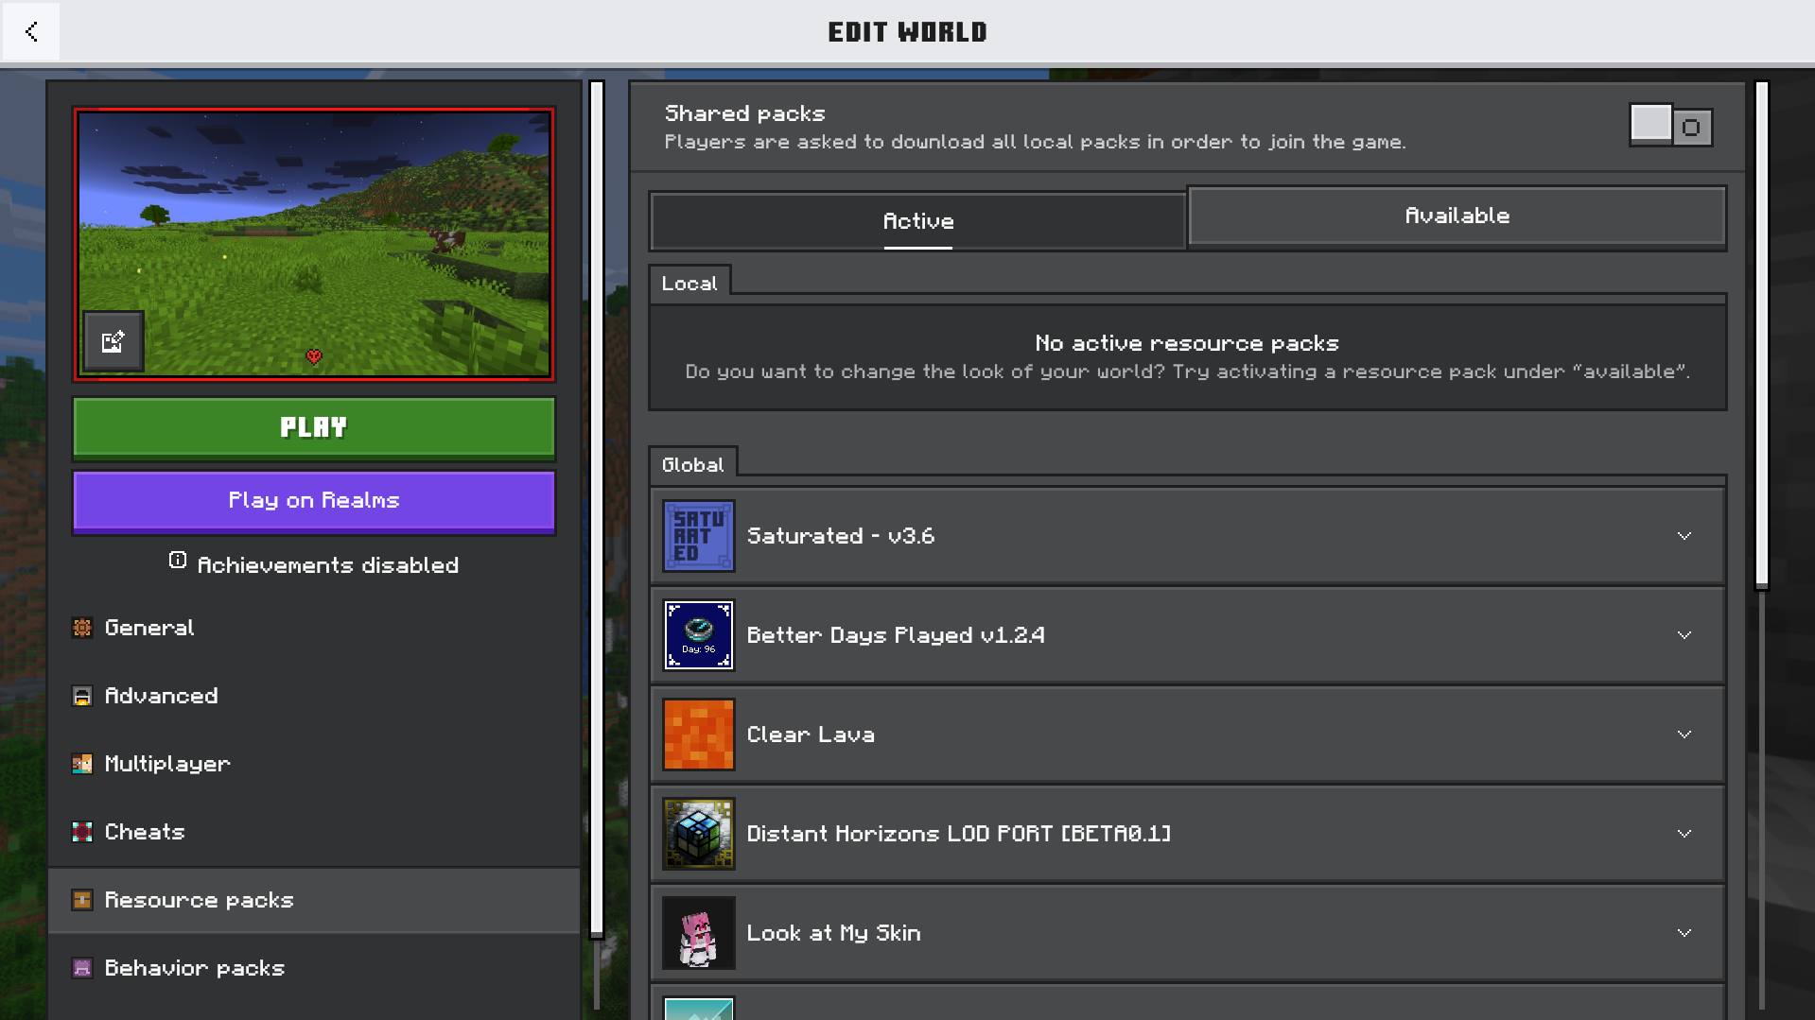Click the Clear Lava pack name
1815x1020 pixels.
pyautogui.click(x=811, y=735)
